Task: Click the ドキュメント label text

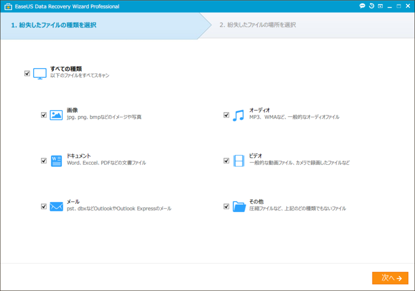Action: pos(79,156)
